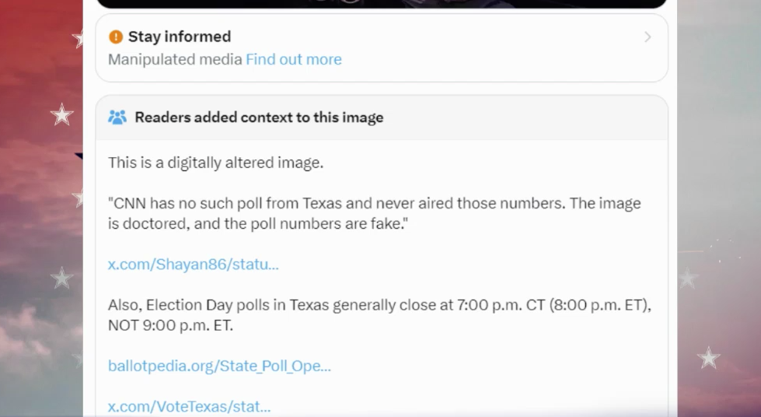Click the orange warning icon beside Stay informed
This screenshot has width=761, height=417.
tap(116, 37)
